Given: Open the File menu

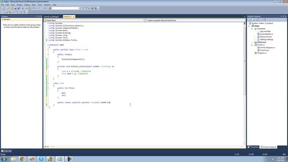Looking at the screenshot, I should [2, 5].
